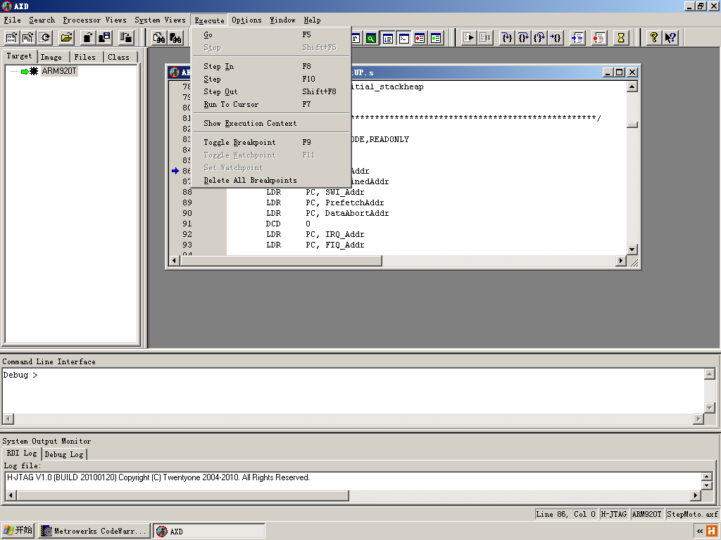The height and width of the screenshot is (540, 721).
Task: Open the System Views menu
Action: coord(160,20)
